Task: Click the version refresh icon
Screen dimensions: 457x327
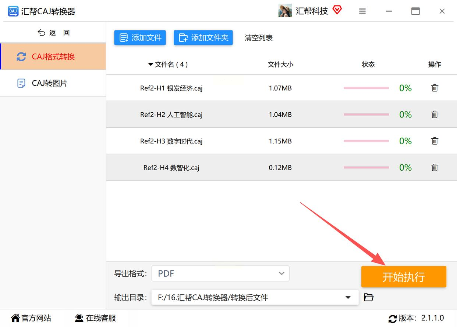Action: (393, 319)
